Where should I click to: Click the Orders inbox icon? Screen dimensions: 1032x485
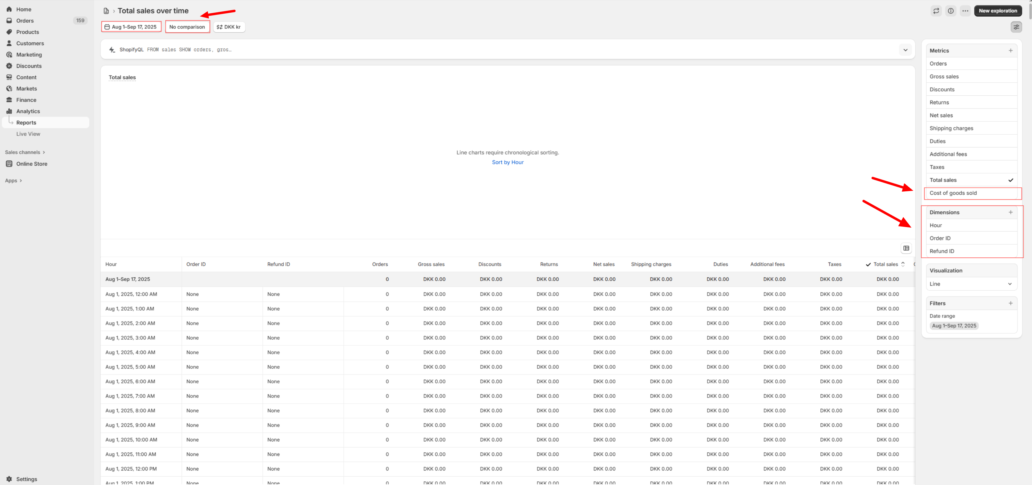point(9,20)
